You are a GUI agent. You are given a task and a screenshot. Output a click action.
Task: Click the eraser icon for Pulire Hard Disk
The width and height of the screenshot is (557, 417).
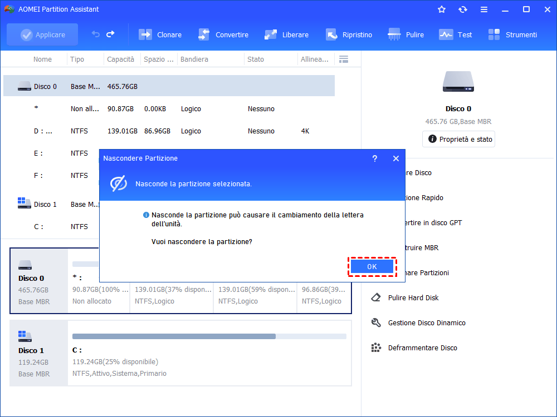click(x=376, y=297)
